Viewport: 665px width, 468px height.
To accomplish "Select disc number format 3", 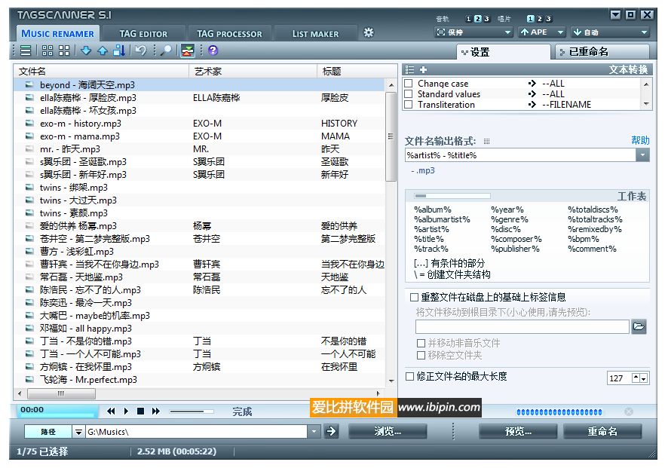I will tap(548, 19).
